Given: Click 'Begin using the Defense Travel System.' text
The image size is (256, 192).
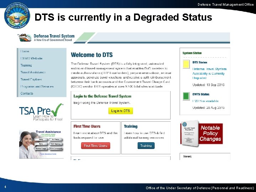Looking at the screenshot, I should click(x=102, y=103).
